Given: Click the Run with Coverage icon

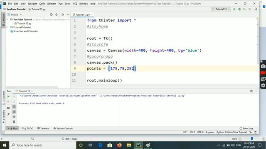Looking at the screenshot, I should (244, 9).
